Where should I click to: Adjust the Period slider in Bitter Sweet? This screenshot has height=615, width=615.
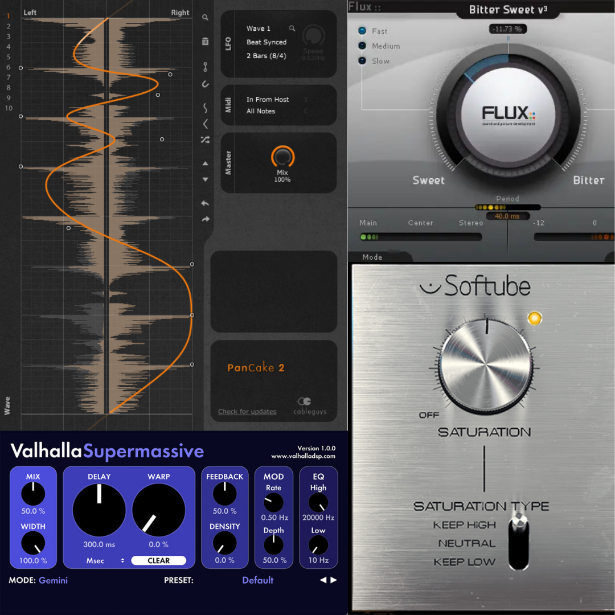click(x=507, y=207)
